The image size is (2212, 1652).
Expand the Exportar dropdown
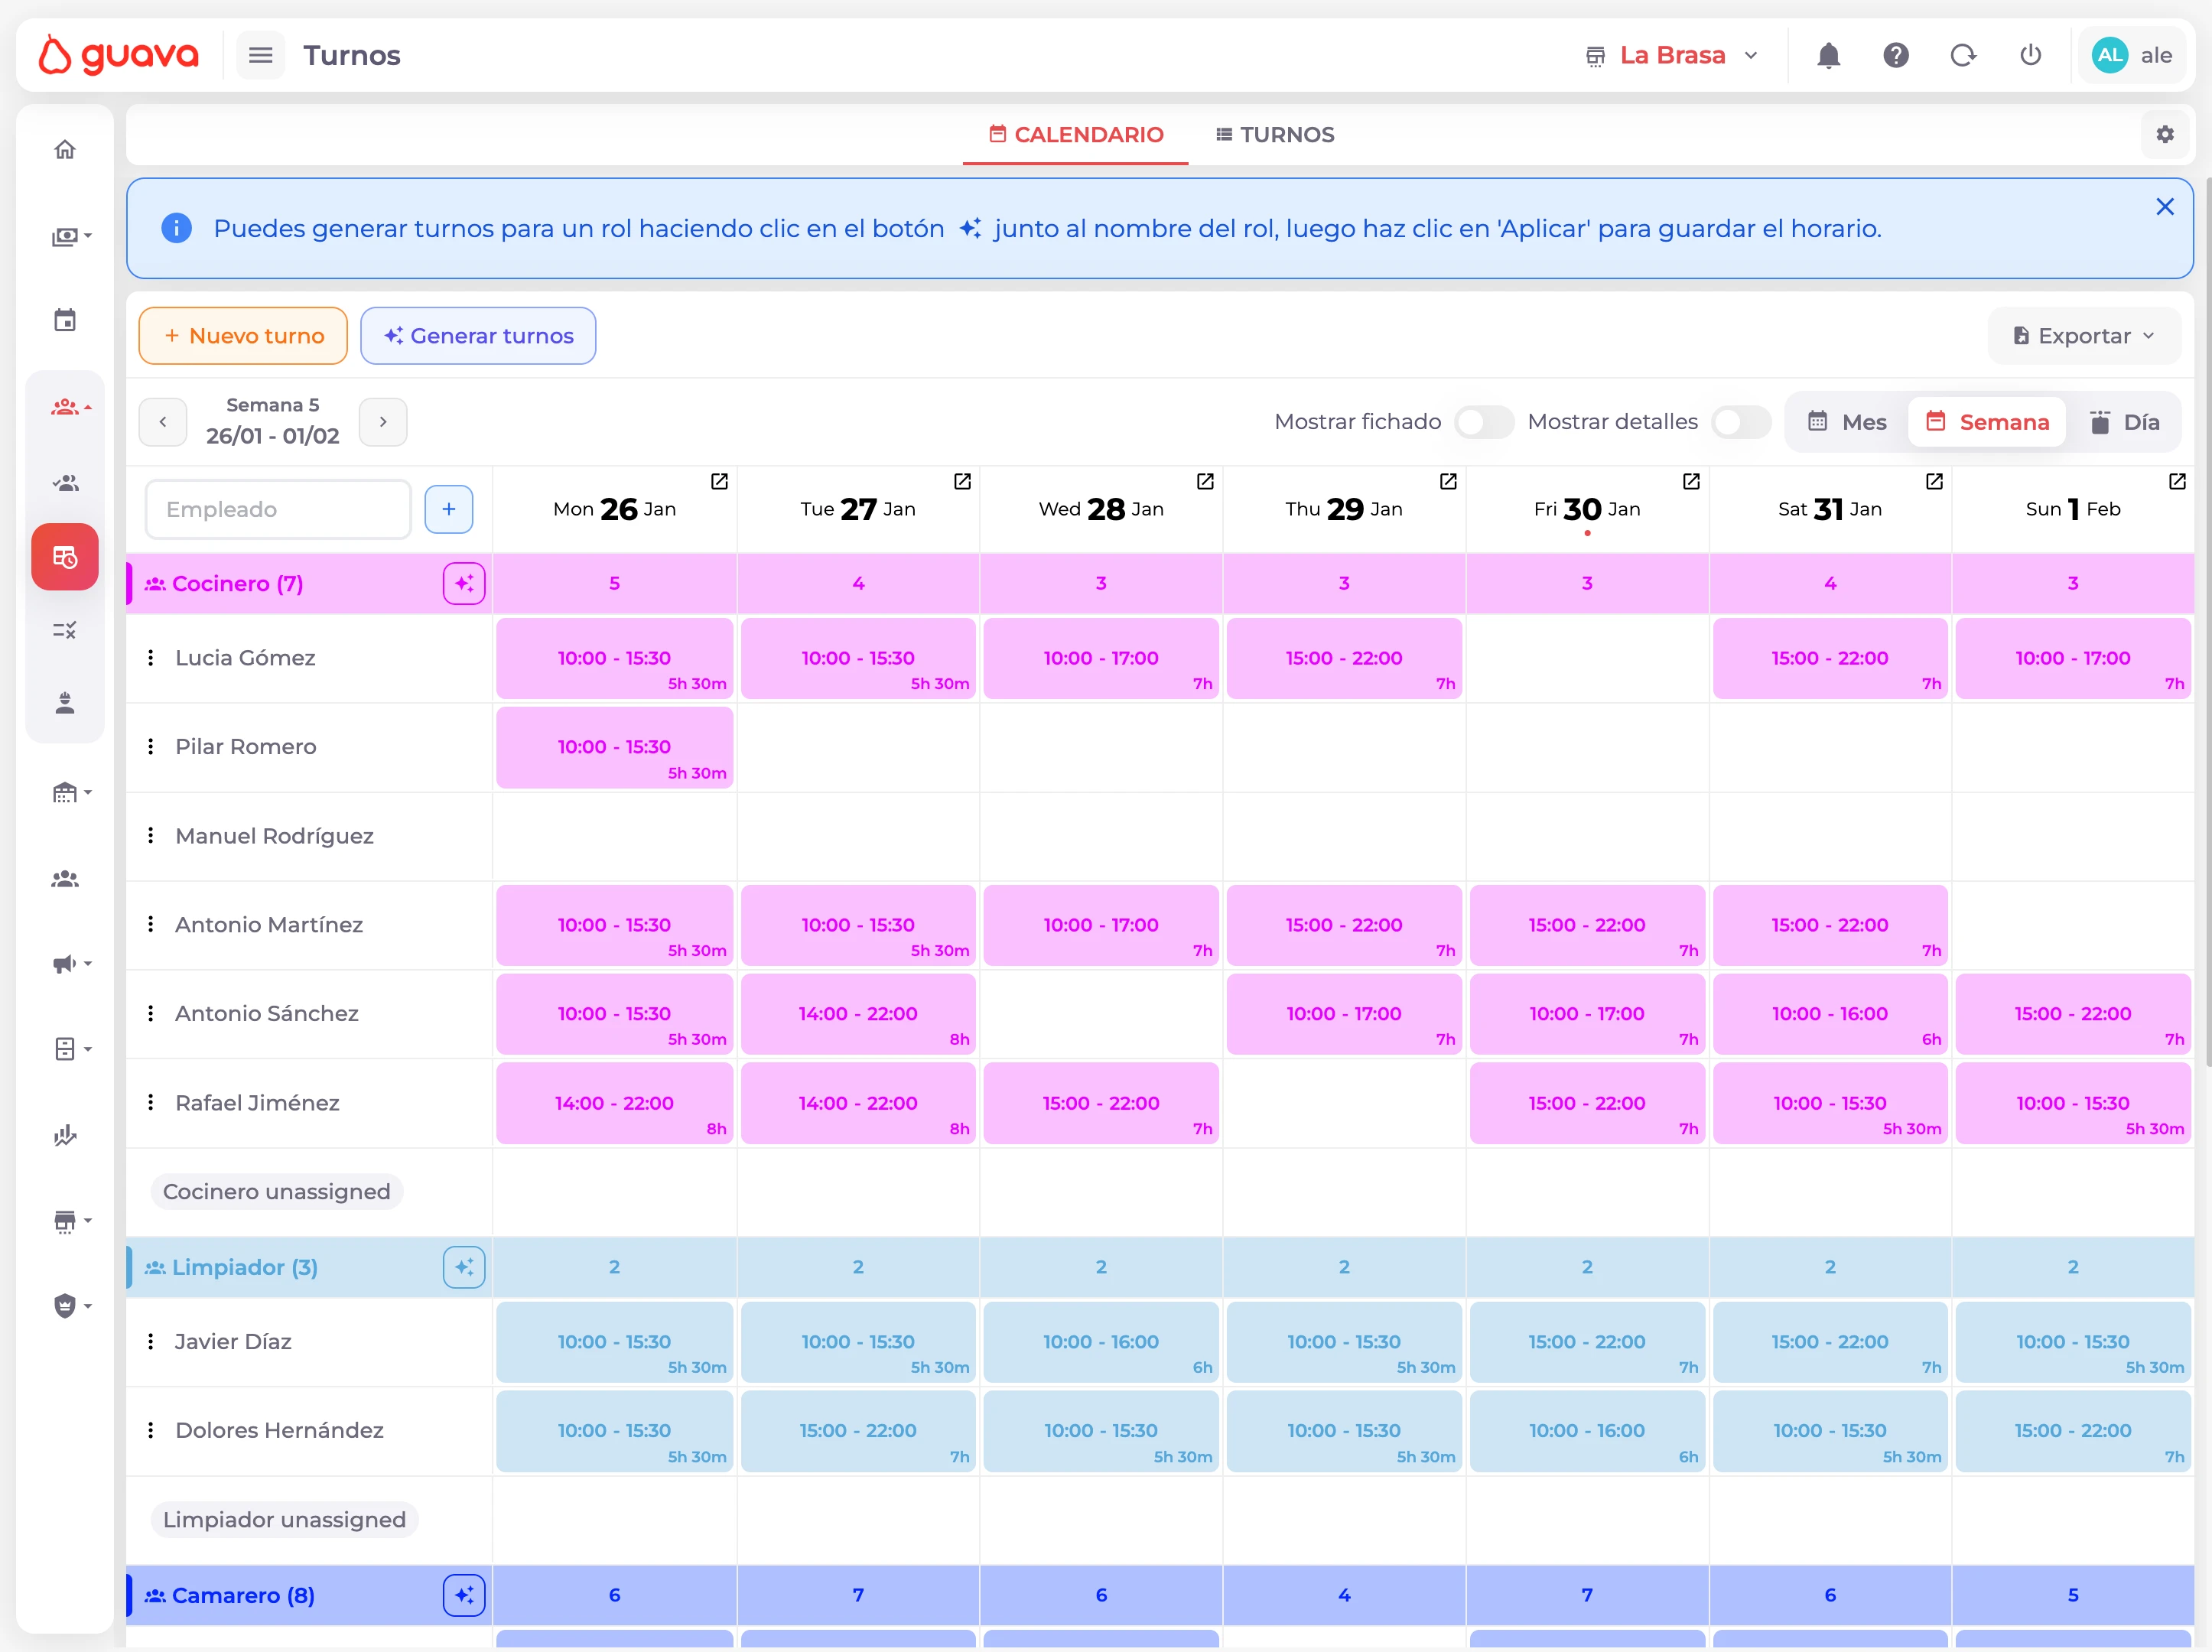[x=2084, y=336]
